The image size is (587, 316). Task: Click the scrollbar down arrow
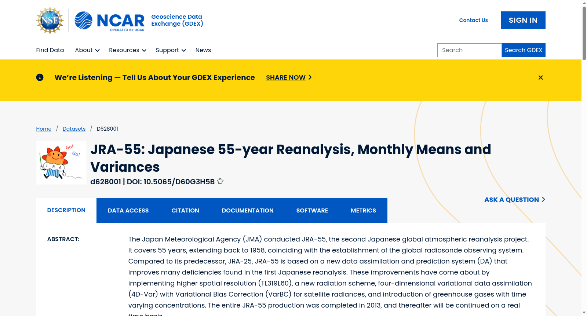584,313
